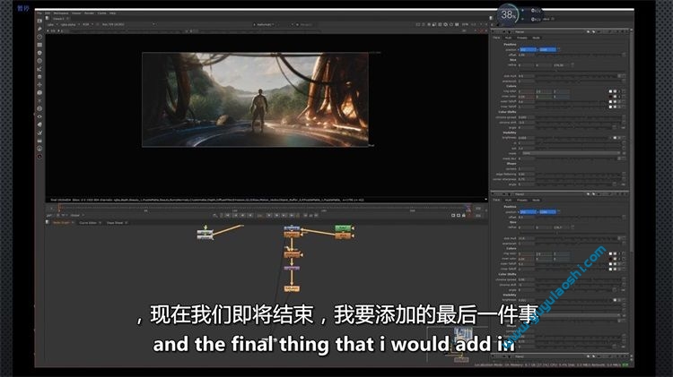Open Multi tab in upper Flare properties panel
Image resolution: width=673 pixels, height=377 pixels.
[x=508, y=38]
